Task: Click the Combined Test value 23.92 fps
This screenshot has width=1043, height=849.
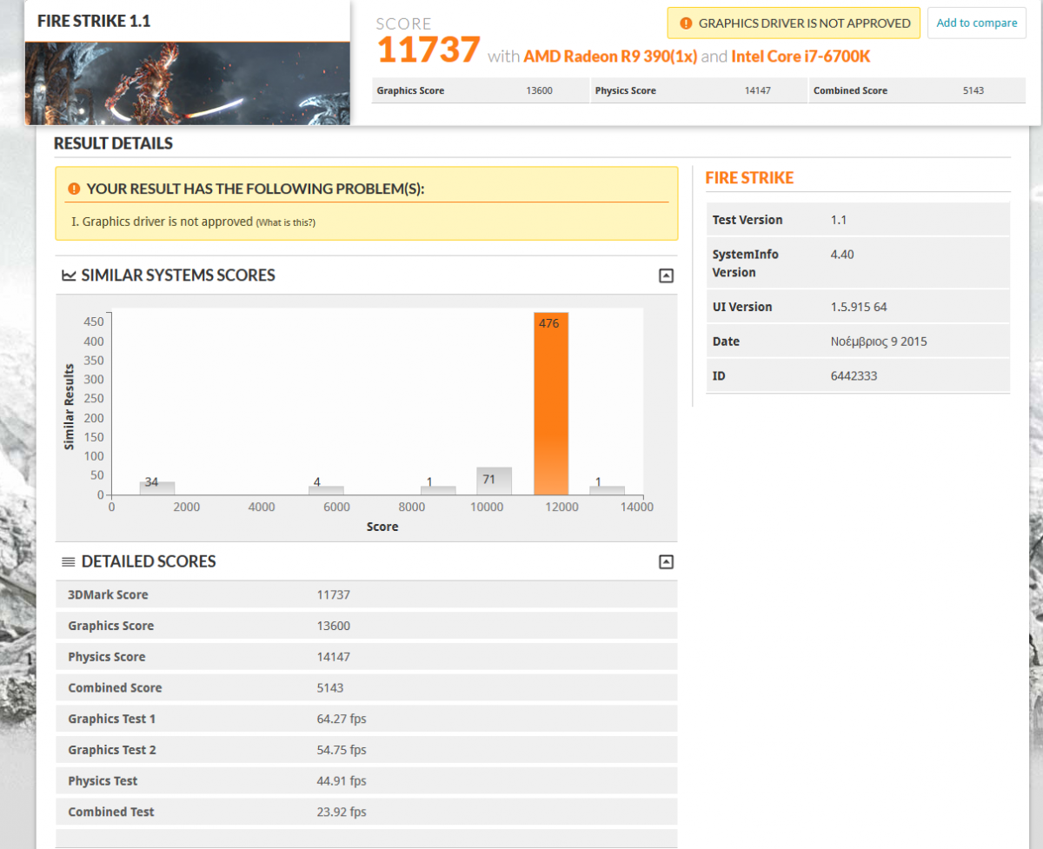Action: (x=342, y=812)
